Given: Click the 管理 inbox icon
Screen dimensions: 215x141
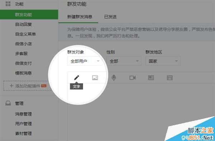Looking at the screenshot, I should coord(8,103).
